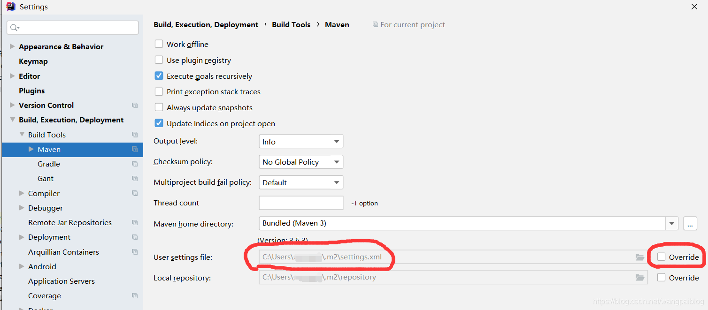The height and width of the screenshot is (310, 708).
Task: Select Plugins in settings tree
Action: pos(32,91)
